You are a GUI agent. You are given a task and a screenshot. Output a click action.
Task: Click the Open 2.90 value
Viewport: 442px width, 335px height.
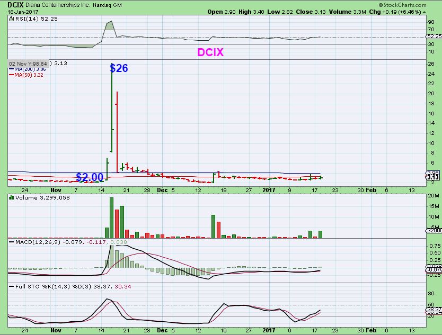(x=222, y=12)
